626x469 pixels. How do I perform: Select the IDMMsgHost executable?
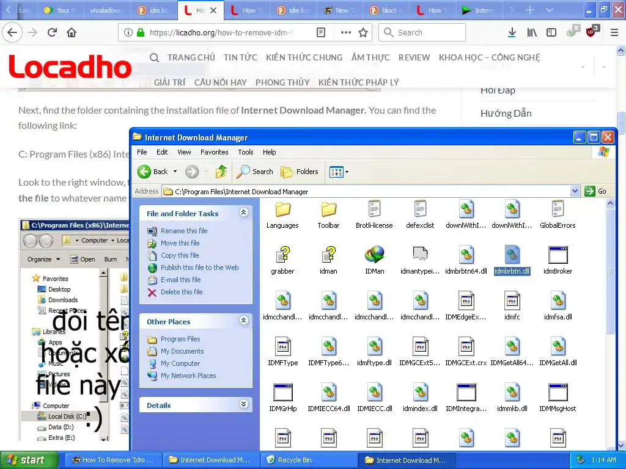pyautogui.click(x=558, y=398)
